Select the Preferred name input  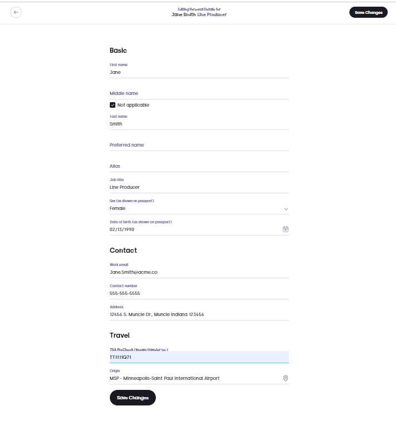(x=199, y=145)
